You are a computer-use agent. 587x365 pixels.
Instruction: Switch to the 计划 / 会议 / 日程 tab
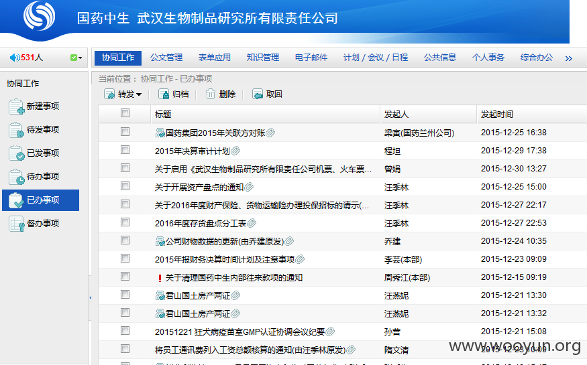tap(376, 58)
